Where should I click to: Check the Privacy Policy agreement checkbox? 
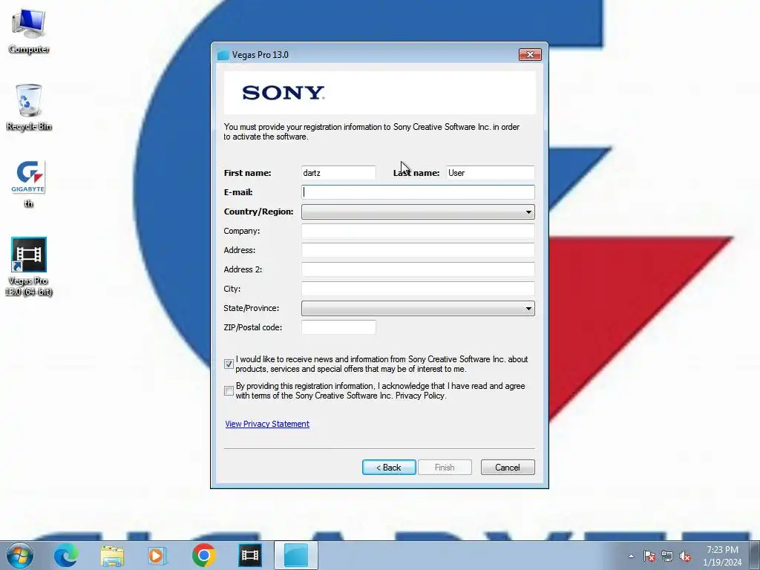229,390
